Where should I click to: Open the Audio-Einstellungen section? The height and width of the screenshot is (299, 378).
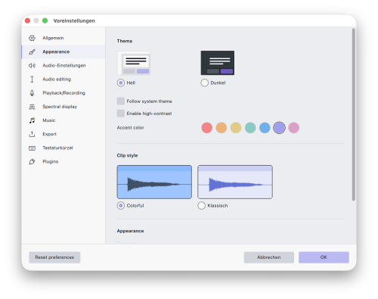click(x=64, y=66)
